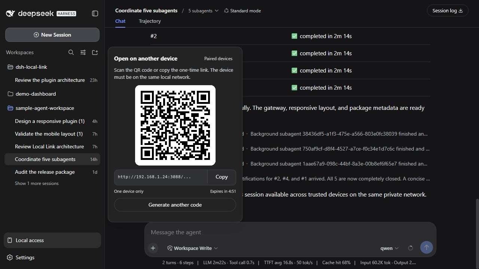Click the QR code image
This screenshot has height=269, width=479.
[x=175, y=125]
